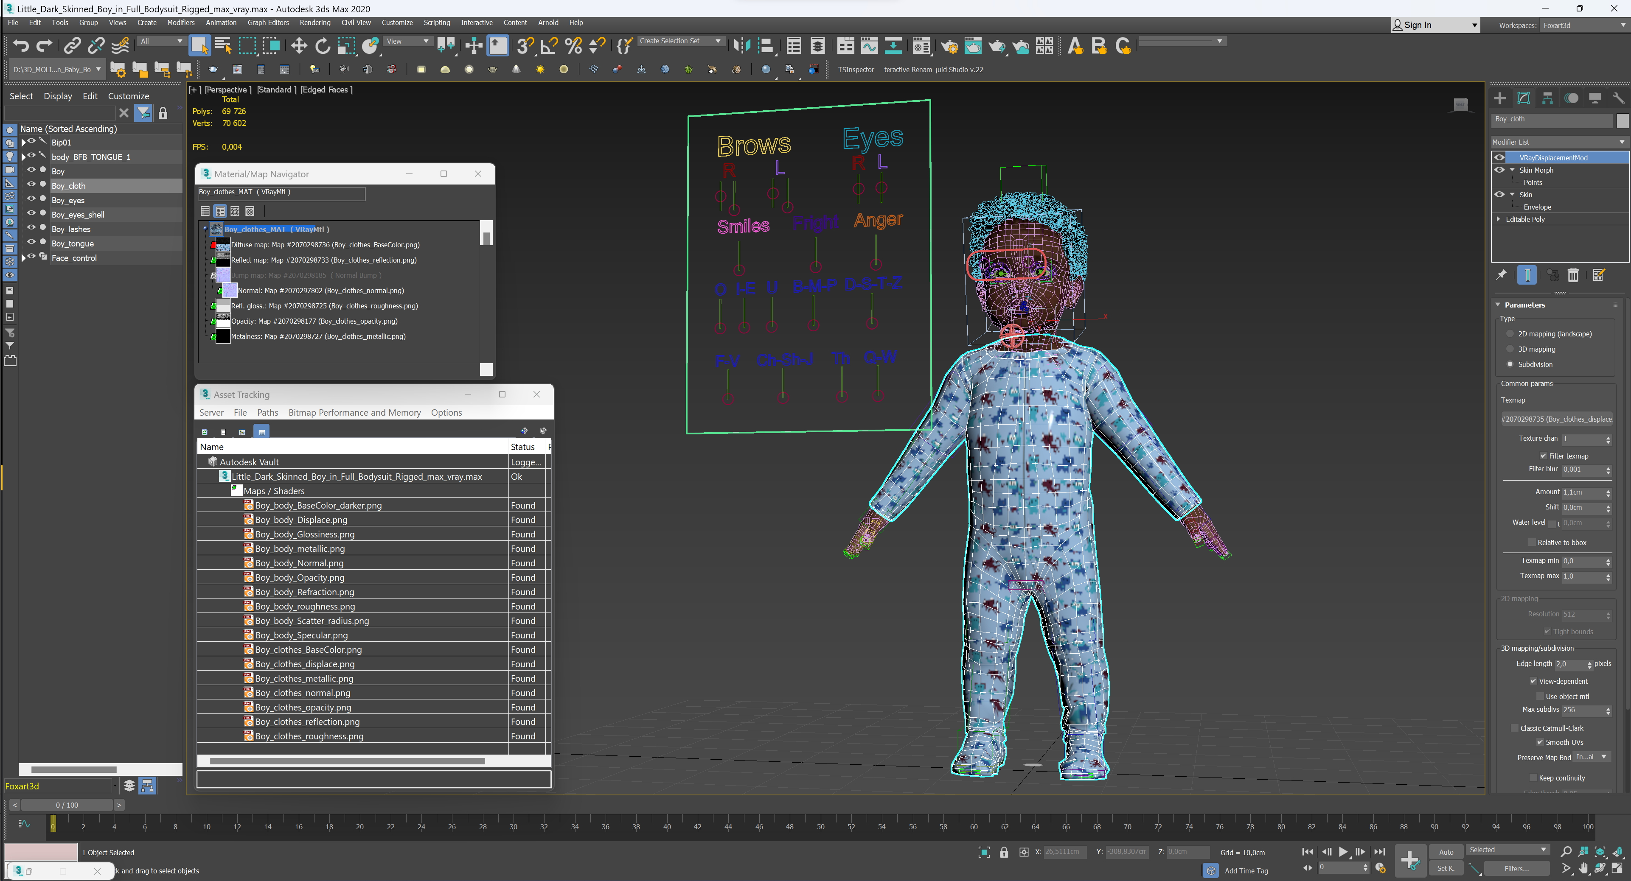Choose the Select and Move tool

[298, 45]
